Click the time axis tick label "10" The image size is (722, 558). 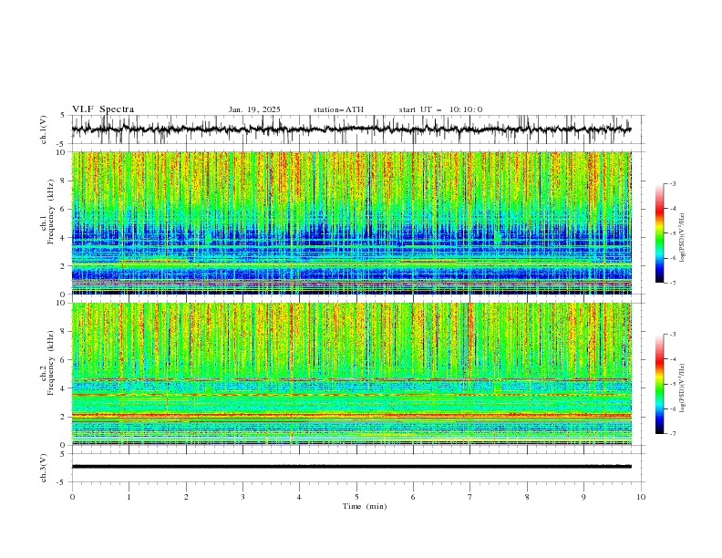[641, 497]
